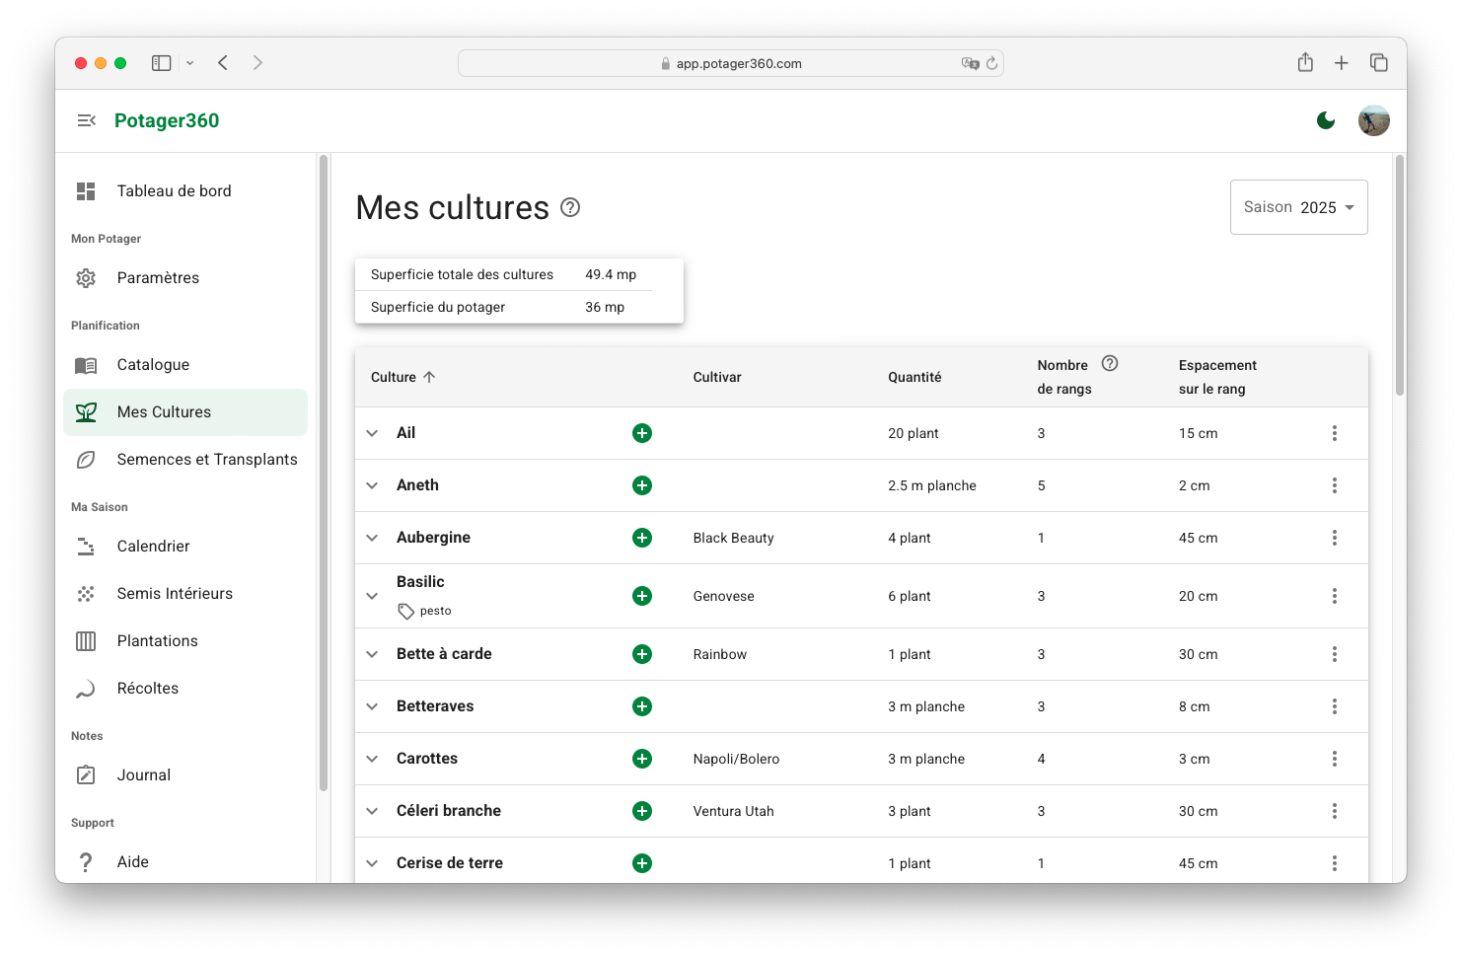
Task: Open the Paramètres gear icon
Action: 86,277
